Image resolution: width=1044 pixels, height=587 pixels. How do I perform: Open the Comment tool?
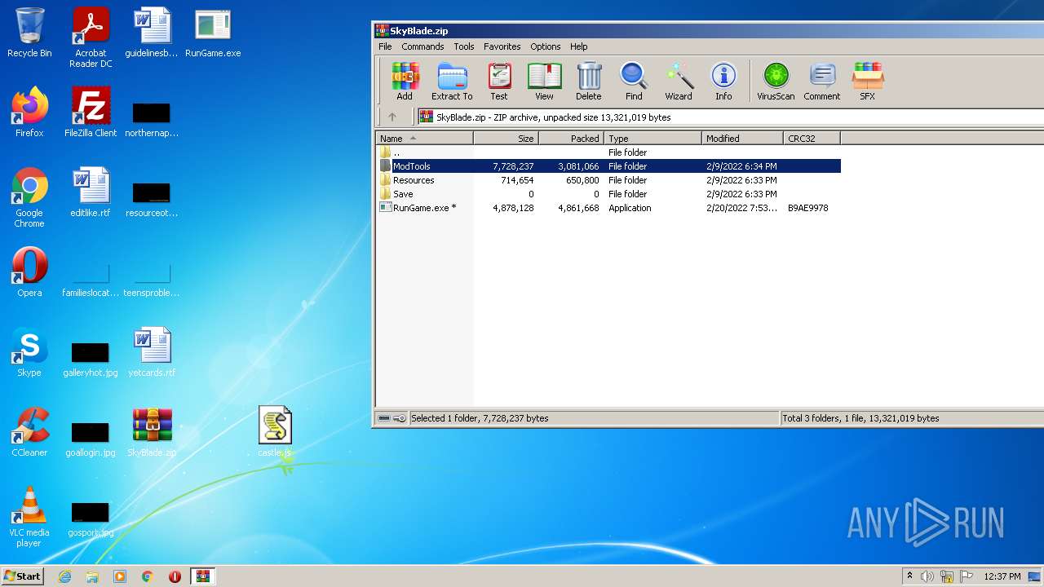pos(821,82)
